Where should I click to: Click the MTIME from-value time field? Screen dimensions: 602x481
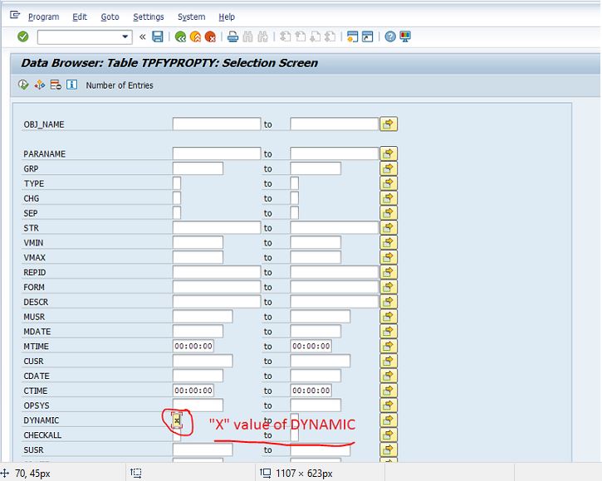click(x=193, y=346)
